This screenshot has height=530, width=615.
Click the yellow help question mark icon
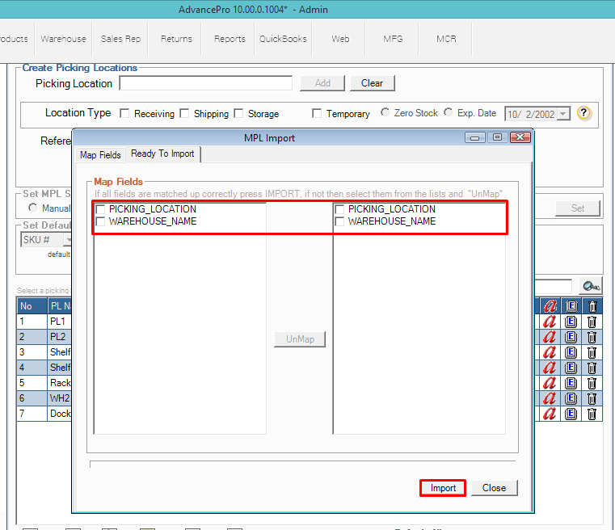[584, 113]
